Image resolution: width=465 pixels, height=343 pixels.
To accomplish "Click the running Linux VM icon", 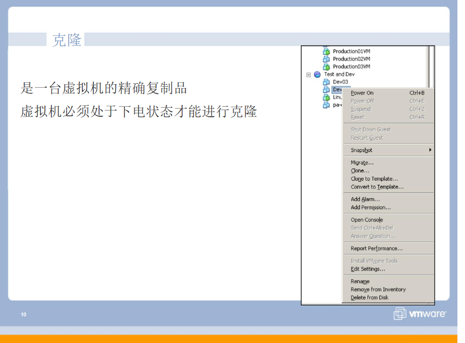I will pyautogui.click(x=326, y=98).
